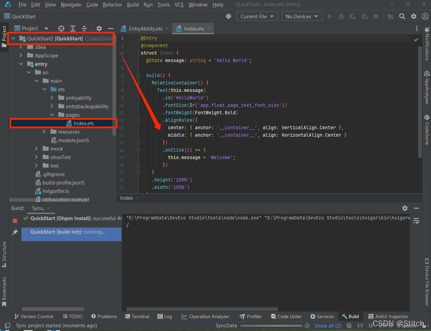This screenshot has width=431, height=331.
Task: Select build-profile.json5 in Project tree
Action: [64, 183]
